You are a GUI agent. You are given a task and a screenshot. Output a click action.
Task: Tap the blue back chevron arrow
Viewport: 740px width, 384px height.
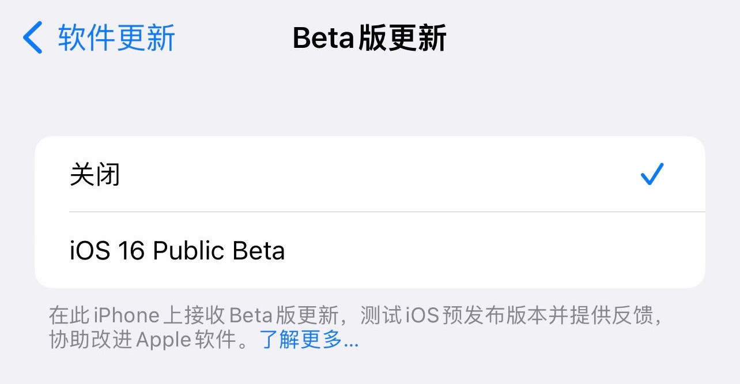click(32, 38)
